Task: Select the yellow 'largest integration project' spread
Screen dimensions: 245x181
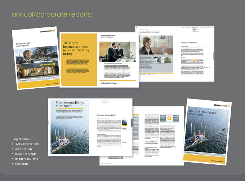Action: pyautogui.click(x=99, y=60)
